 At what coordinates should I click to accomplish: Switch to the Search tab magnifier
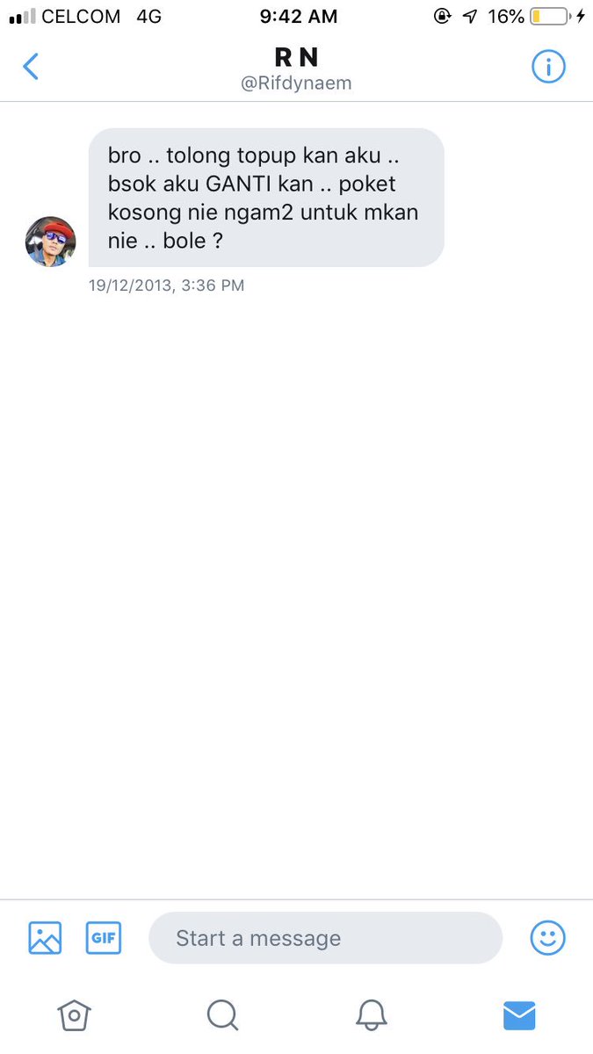[222, 1015]
